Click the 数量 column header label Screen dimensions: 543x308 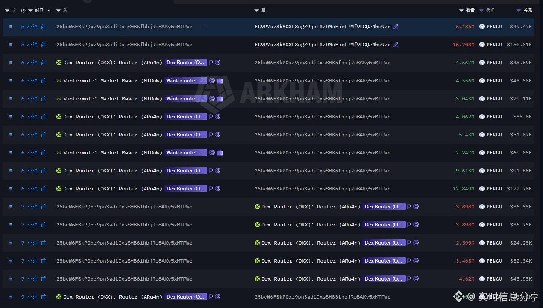(x=470, y=10)
